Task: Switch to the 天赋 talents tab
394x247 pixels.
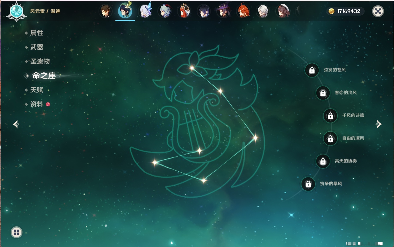Action: (x=37, y=90)
